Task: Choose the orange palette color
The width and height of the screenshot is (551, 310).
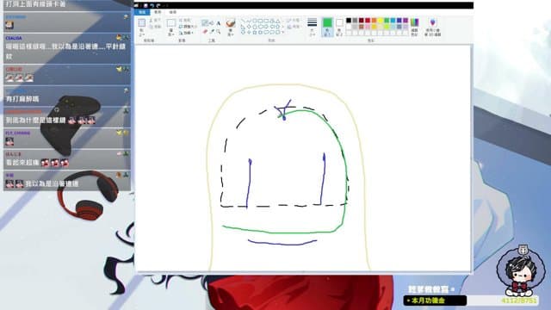Action: click(374, 21)
